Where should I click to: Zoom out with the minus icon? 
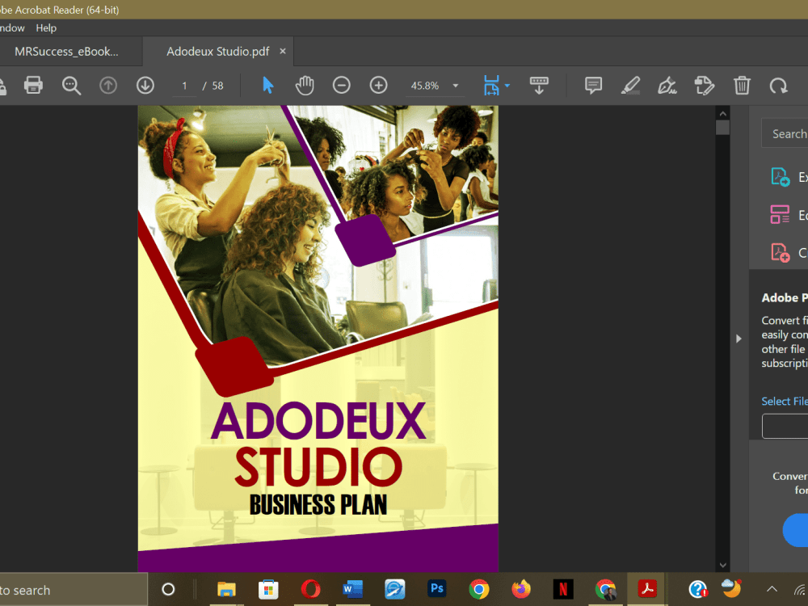[x=341, y=86]
